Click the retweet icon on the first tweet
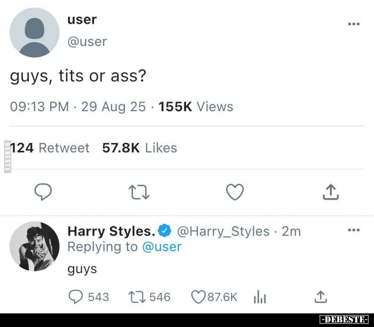Viewport: 374px width, 327px height. coord(139,192)
